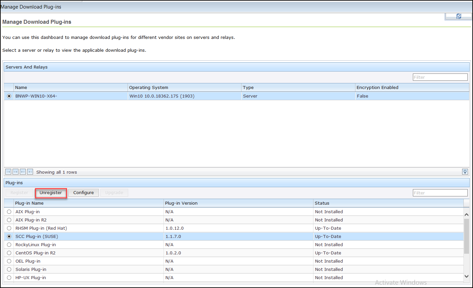Click the Filter field in the Plug-ins panel
This screenshot has width=473, height=288.
440,192
